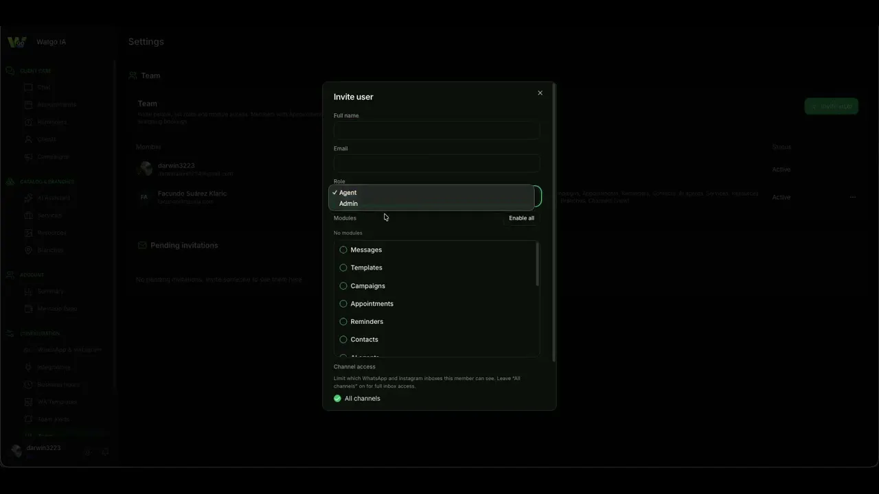Click the darwin3223 member row avatar

click(145, 169)
